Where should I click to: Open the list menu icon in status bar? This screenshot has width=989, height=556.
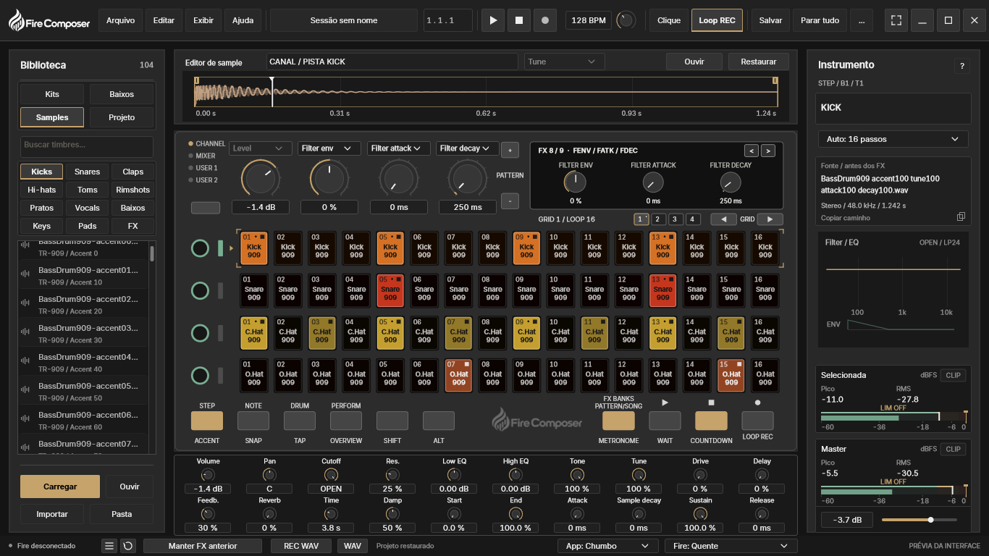109,546
